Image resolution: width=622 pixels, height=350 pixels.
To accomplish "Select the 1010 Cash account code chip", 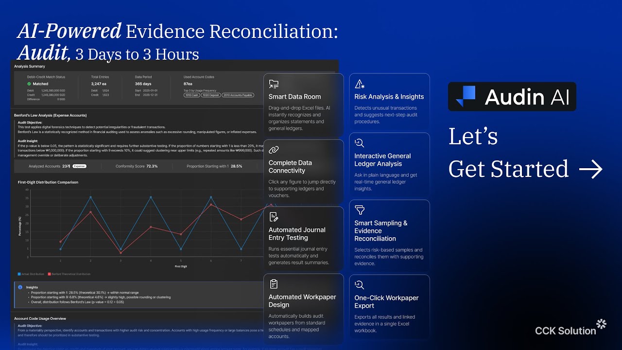I will coord(191,95).
